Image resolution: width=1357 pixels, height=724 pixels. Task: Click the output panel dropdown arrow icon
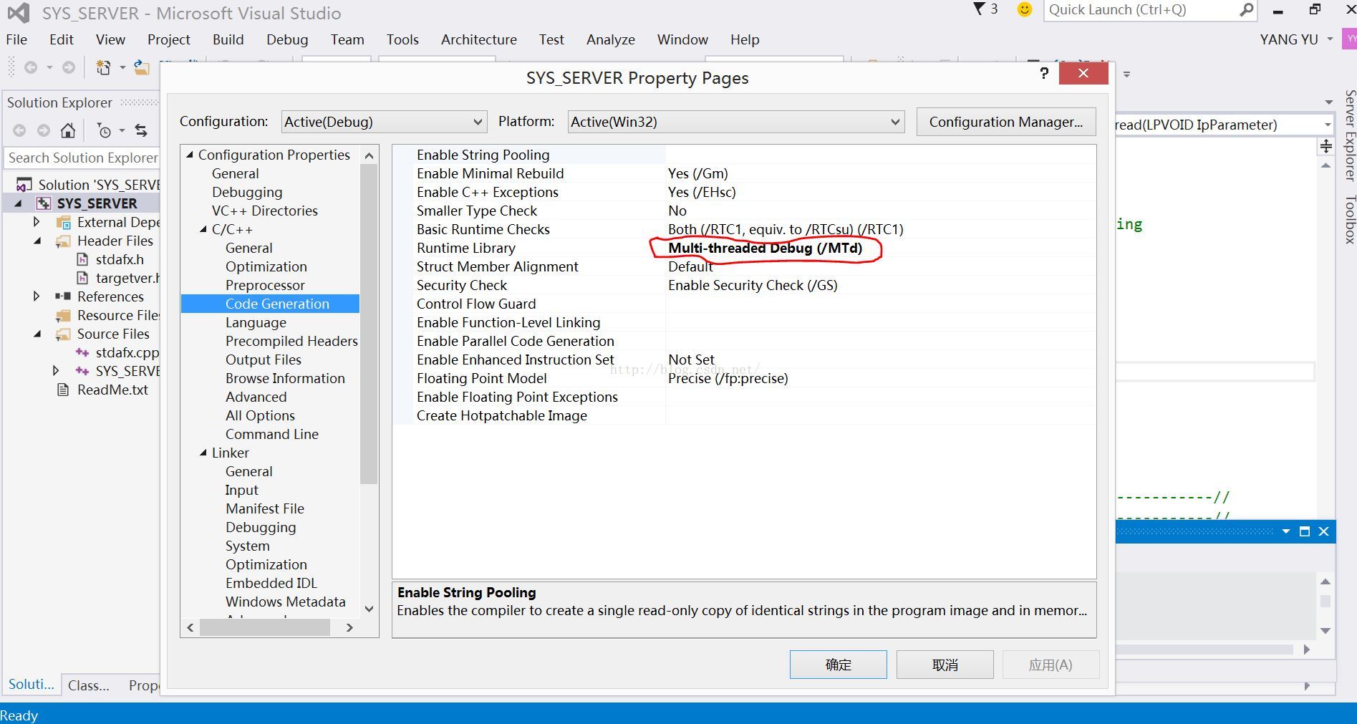[x=1285, y=531]
